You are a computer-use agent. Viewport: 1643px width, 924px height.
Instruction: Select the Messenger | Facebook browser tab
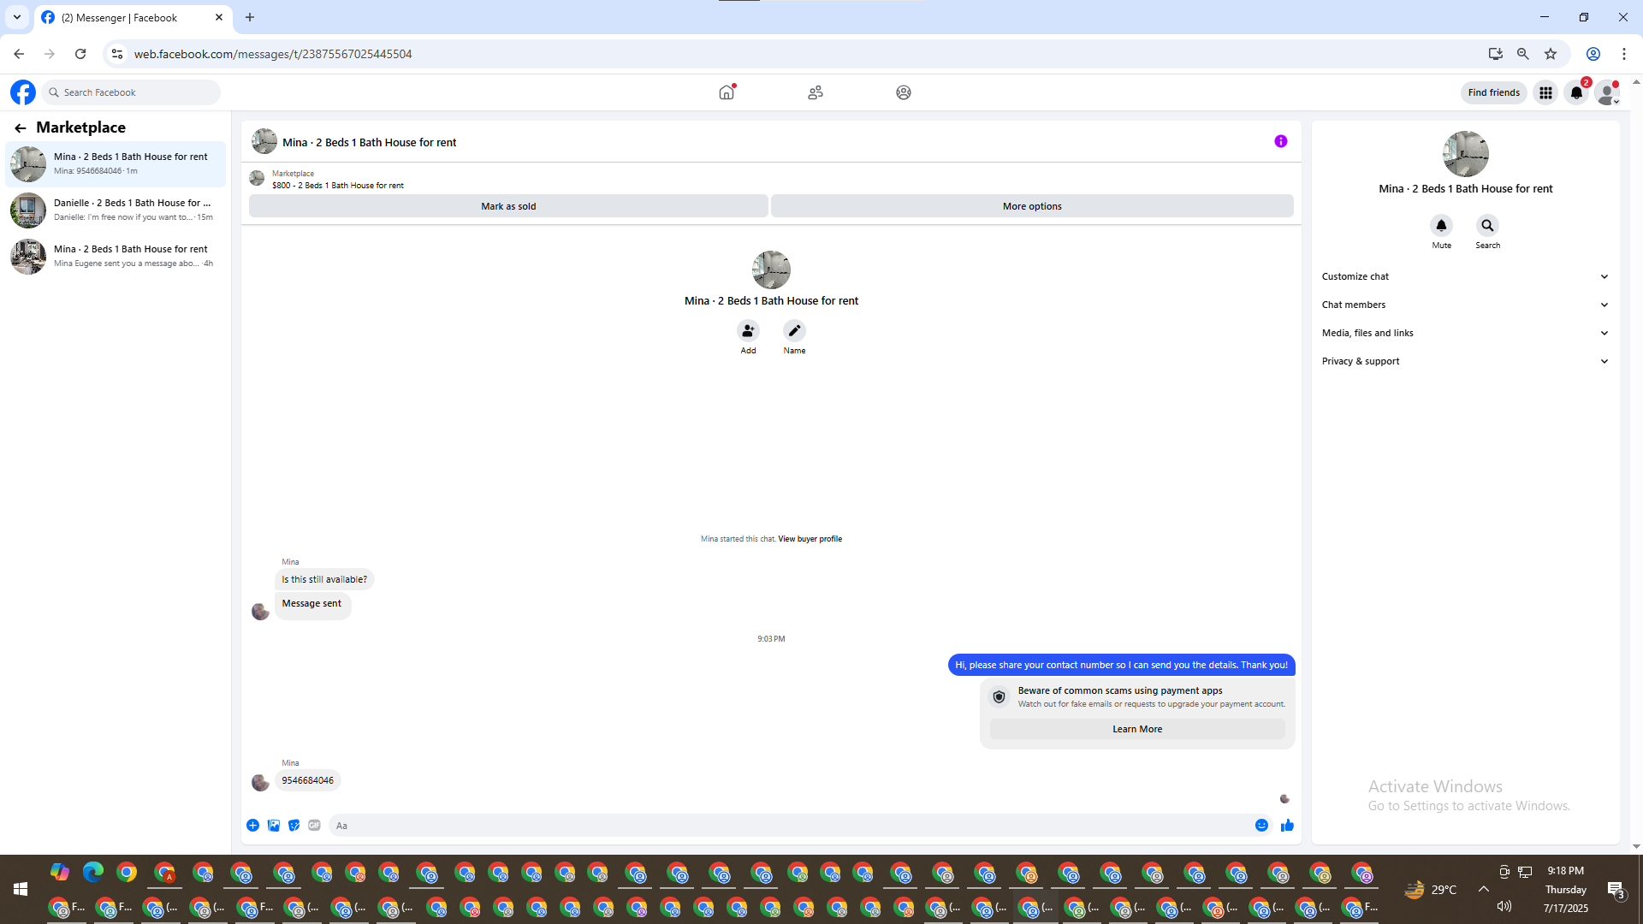click(x=133, y=17)
